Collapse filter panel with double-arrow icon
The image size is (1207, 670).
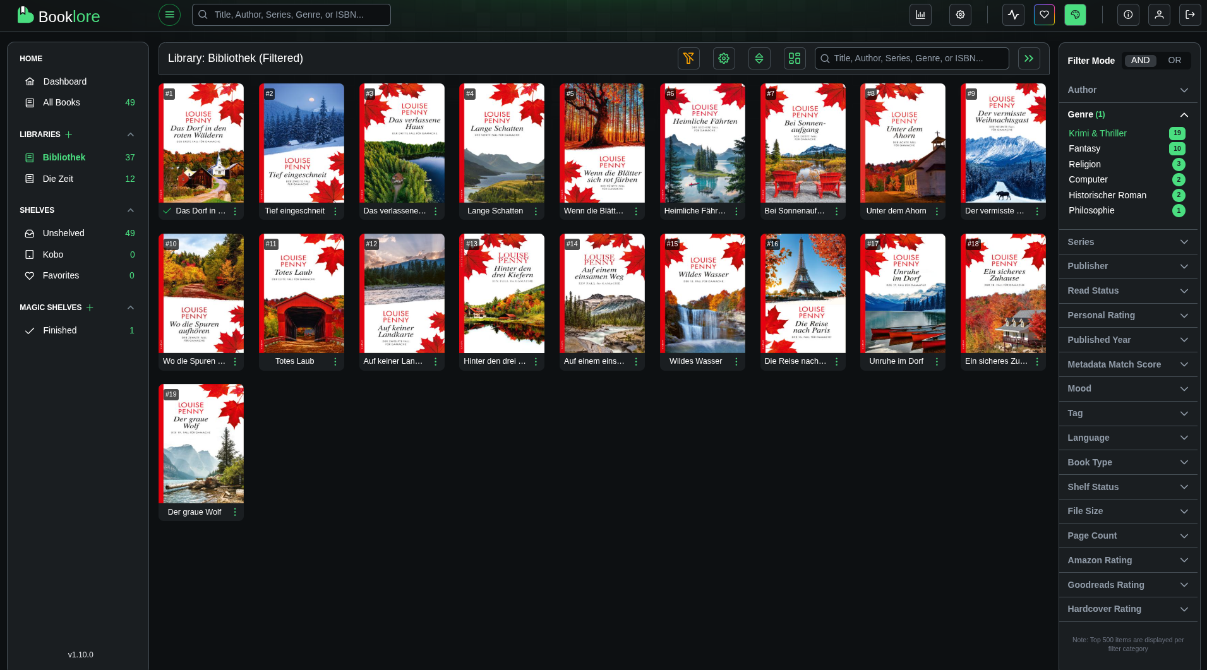click(1029, 58)
